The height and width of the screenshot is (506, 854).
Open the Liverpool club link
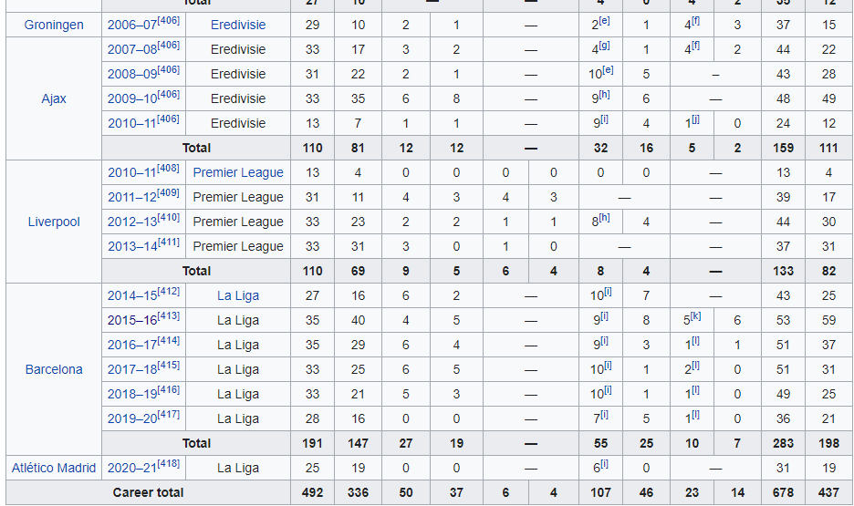(54, 222)
